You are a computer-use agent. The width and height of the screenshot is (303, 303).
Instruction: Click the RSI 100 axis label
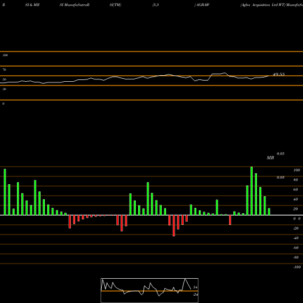click(x=5, y=55)
